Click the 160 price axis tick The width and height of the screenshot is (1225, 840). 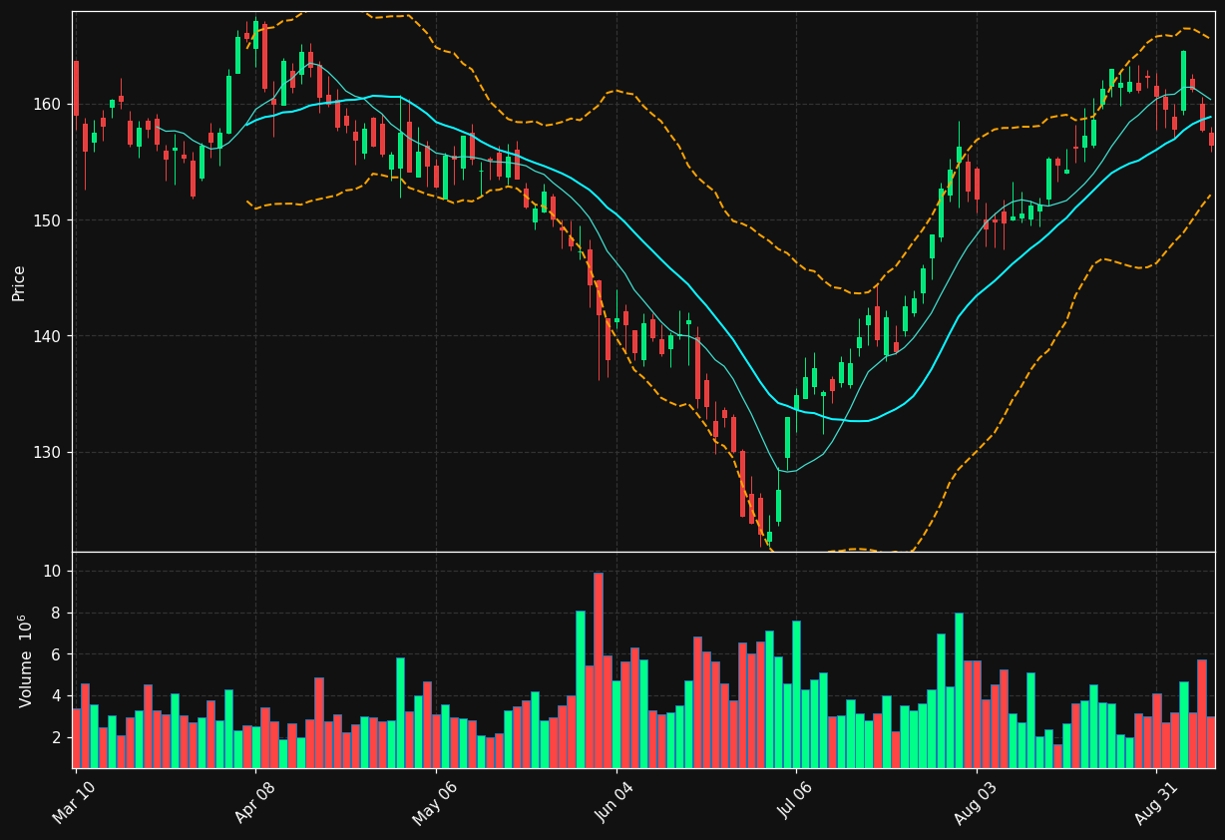click(x=47, y=104)
